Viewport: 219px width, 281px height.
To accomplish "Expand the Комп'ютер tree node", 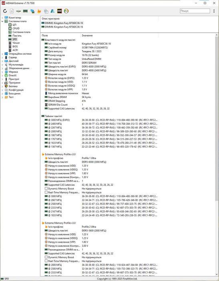I will pos(2,18).
